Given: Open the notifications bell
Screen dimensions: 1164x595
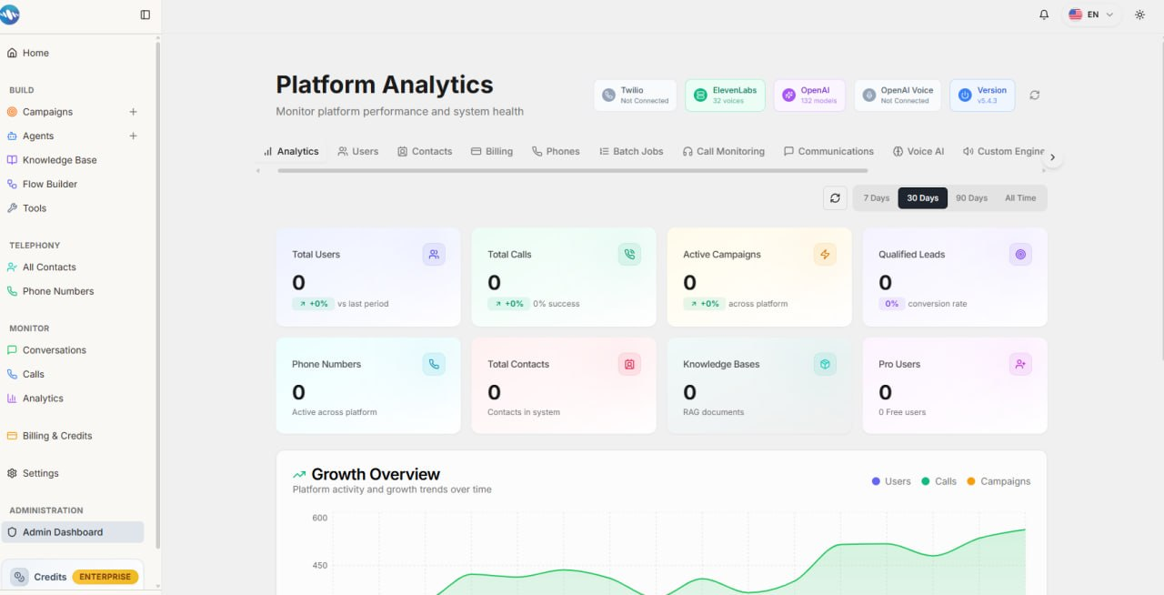Looking at the screenshot, I should click(1044, 15).
